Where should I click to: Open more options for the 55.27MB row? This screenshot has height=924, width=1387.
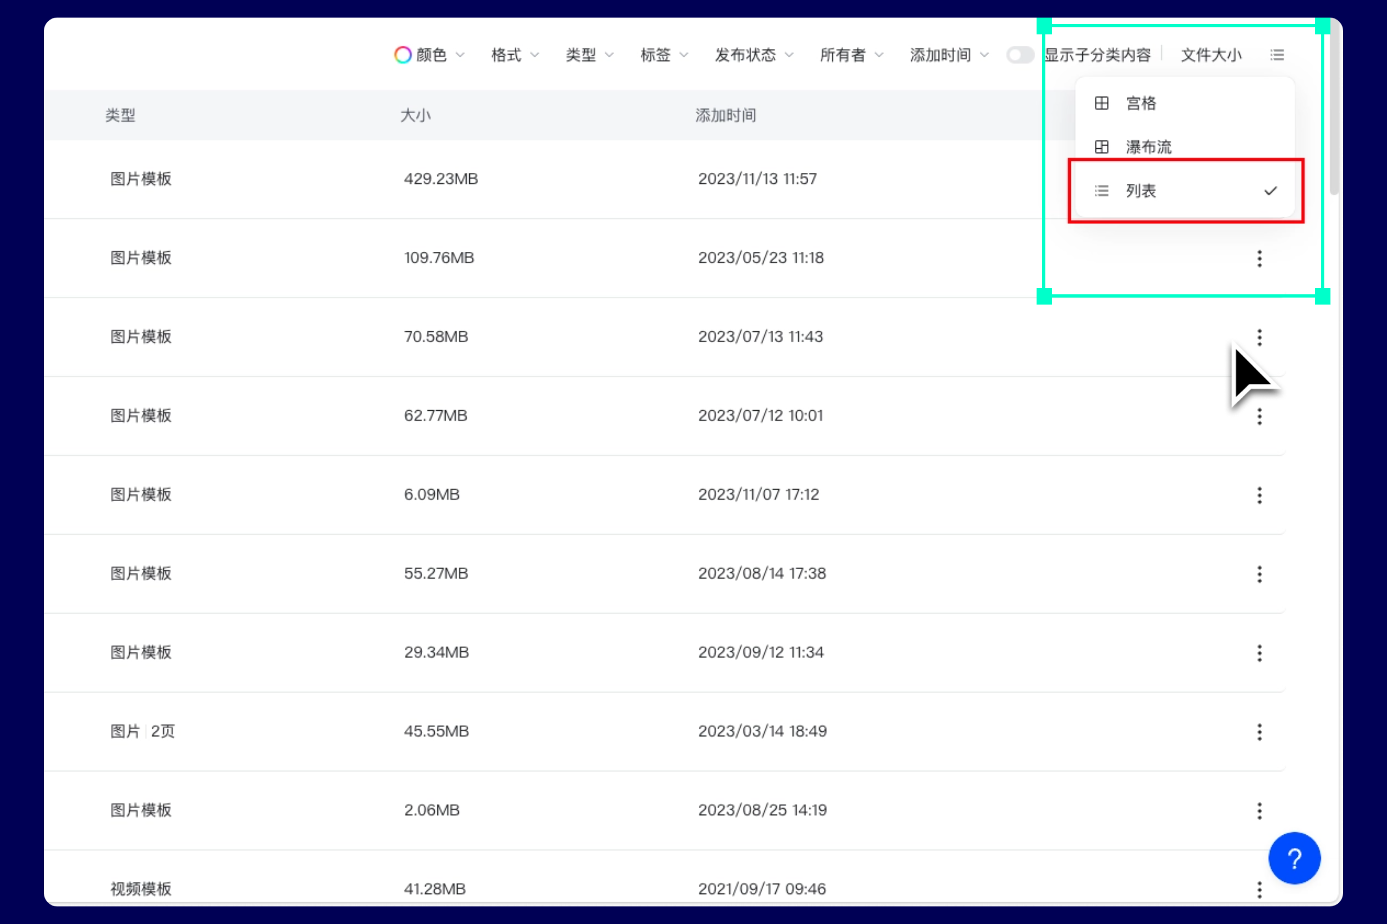point(1259,574)
